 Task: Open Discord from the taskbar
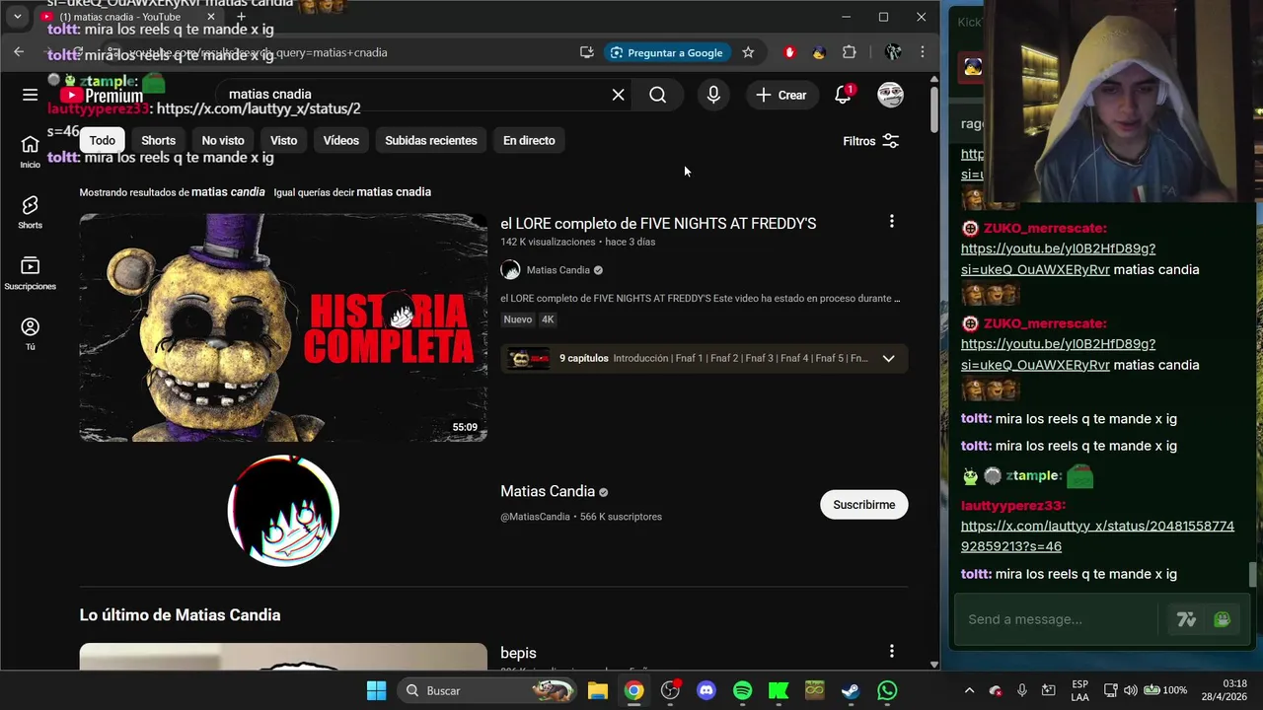[706, 690]
